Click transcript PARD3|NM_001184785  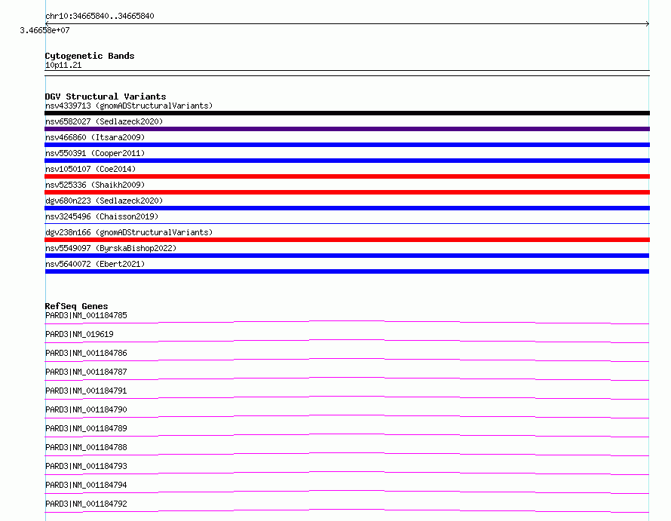click(x=86, y=315)
